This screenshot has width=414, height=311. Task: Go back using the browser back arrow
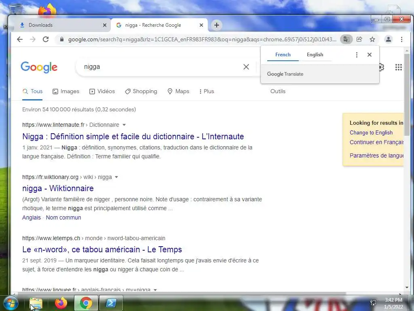pos(20,39)
